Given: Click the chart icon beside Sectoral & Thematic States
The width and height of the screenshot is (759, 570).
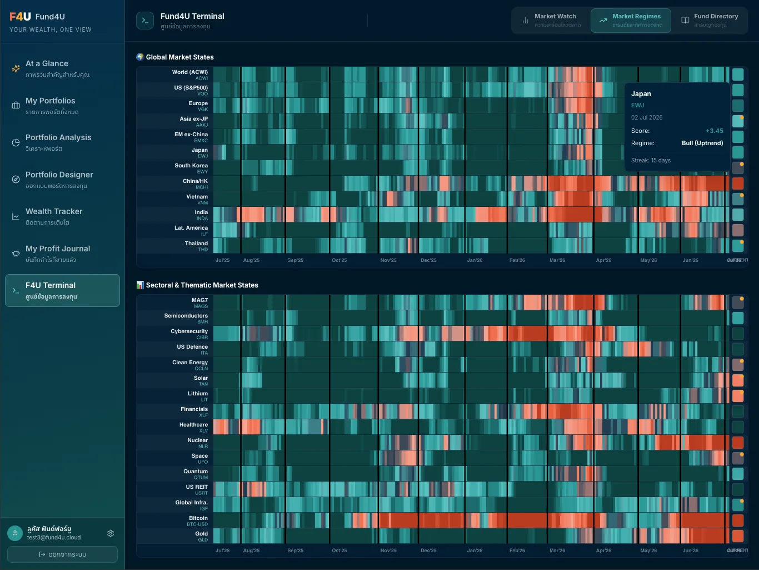Looking at the screenshot, I should click(x=140, y=285).
